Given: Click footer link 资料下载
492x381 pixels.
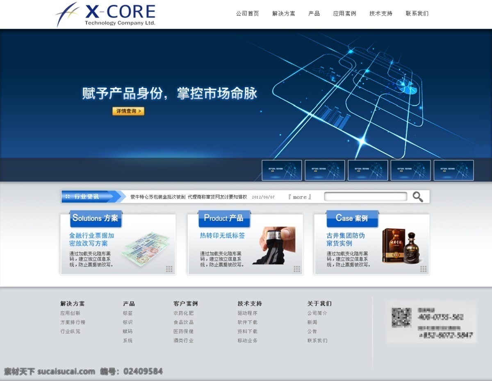Looking at the screenshot, I should click(247, 331).
